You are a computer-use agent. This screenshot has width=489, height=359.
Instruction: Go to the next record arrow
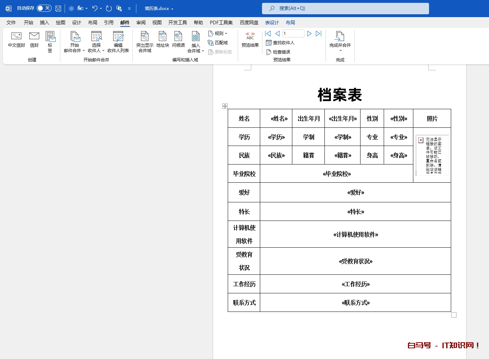point(309,34)
